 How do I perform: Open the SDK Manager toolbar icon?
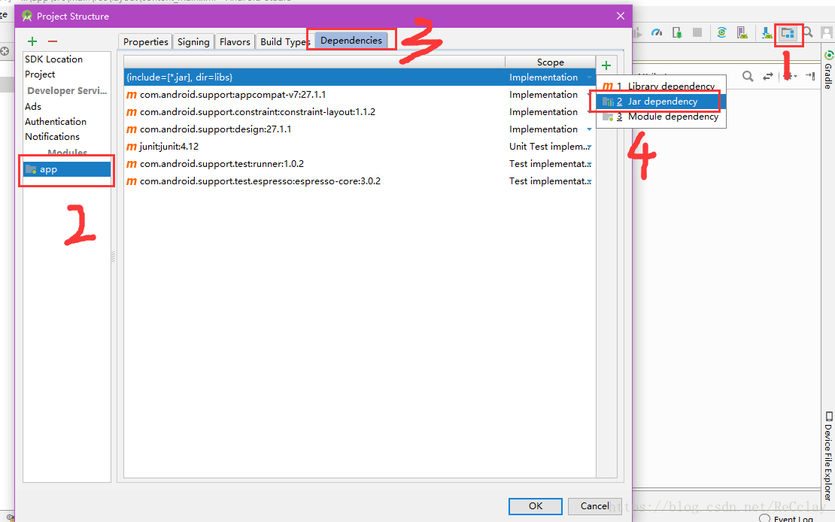[767, 33]
